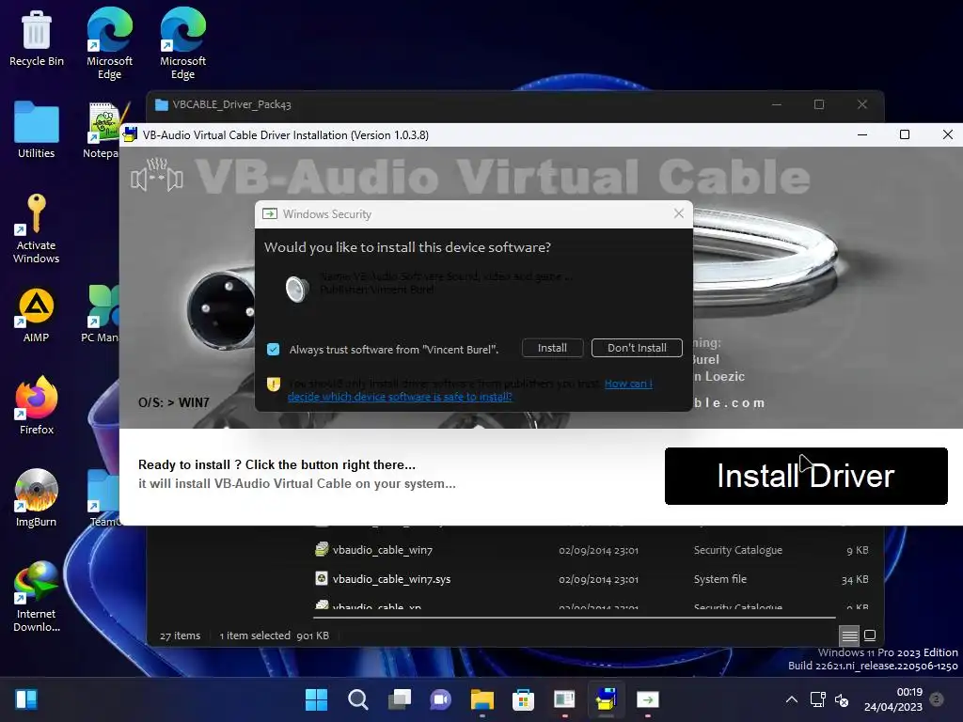Screen dimensions: 963x722
Task: Open the Chat app in taskbar
Action: (440, 699)
